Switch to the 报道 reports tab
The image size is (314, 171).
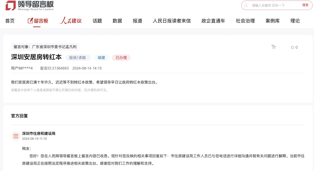click(138, 21)
